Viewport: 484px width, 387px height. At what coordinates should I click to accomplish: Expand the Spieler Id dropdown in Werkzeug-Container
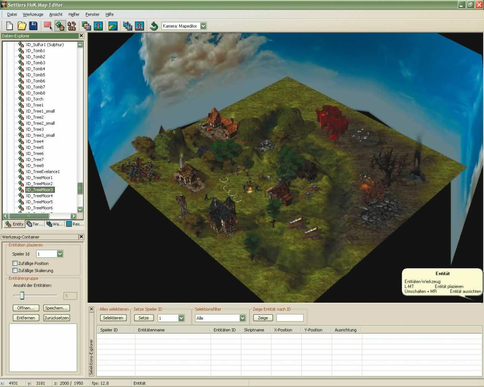click(x=60, y=254)
